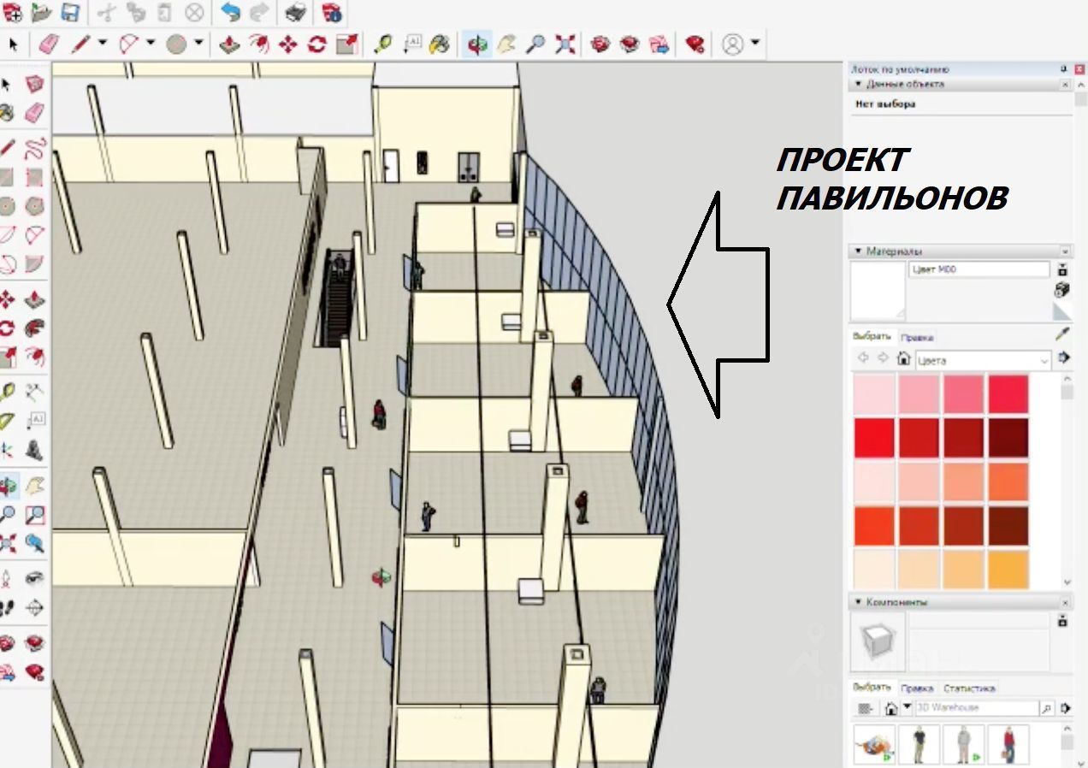Pick the lightest pink swatch in the first row
1088x768 pixels.
click(874, 394)
